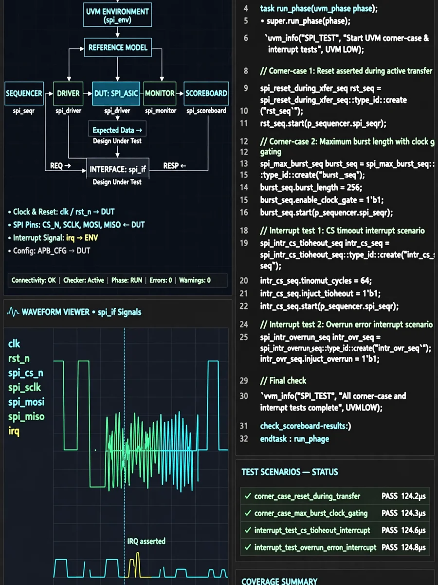Click PASS 124.3µs result

coord(403,513)
